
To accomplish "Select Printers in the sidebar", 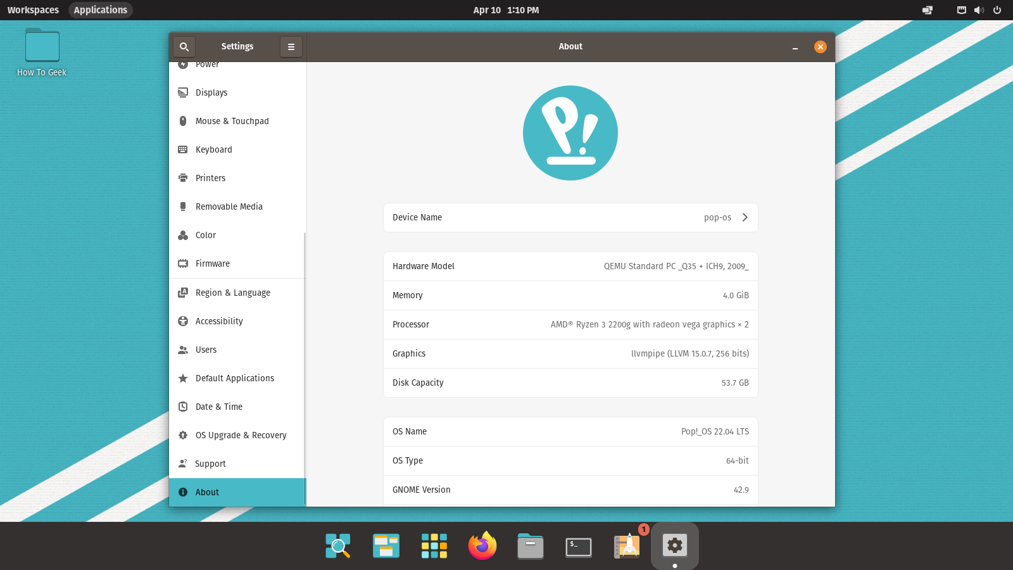I will 237,178.
